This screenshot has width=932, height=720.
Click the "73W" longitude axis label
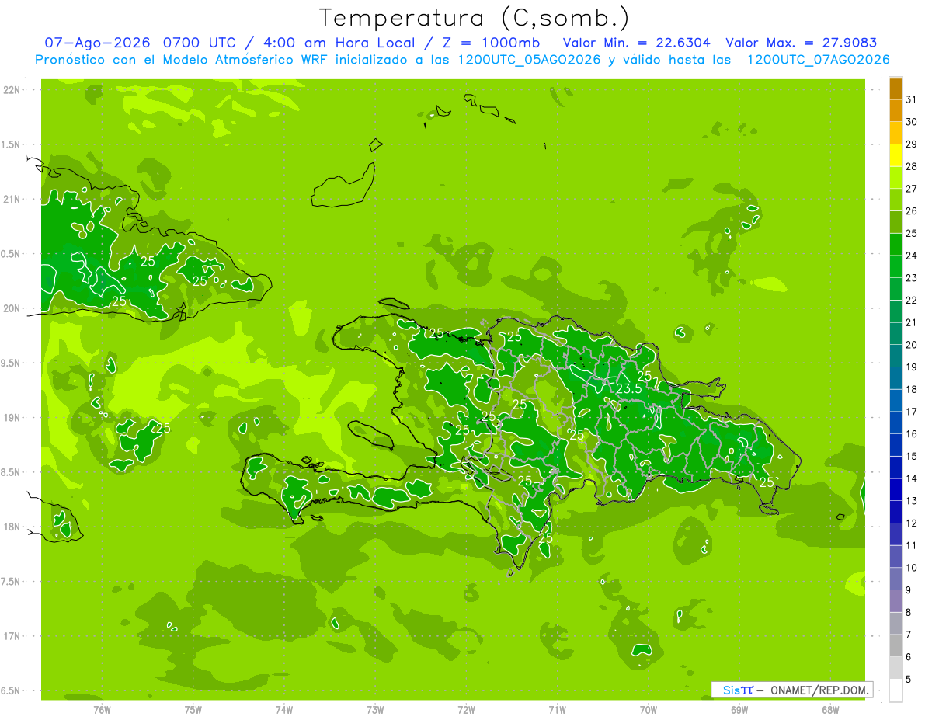(x=375, y=709)
